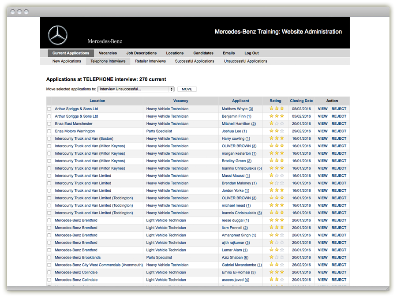Click star rating for Gabriel Mwandembe
This screenshot has width=397, height=299.
point(276,265)
